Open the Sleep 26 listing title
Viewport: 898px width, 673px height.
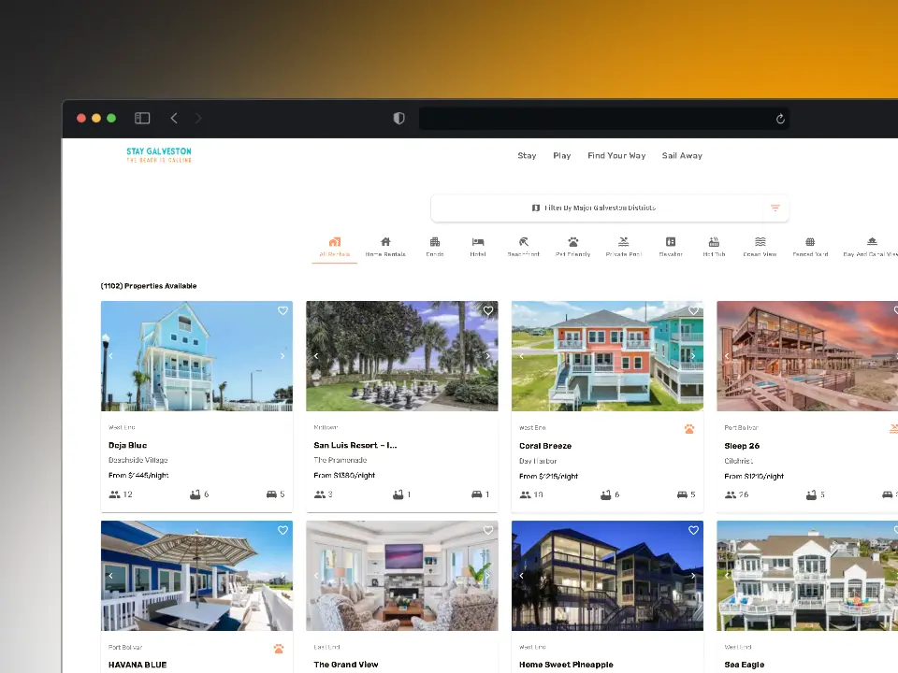(x=742, y=446)
